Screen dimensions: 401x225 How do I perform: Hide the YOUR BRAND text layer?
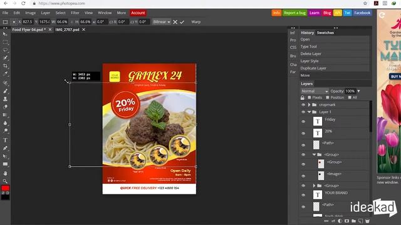tap(303, 195)
